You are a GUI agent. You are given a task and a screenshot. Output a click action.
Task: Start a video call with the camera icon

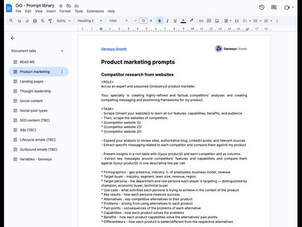tap(287, 7)
